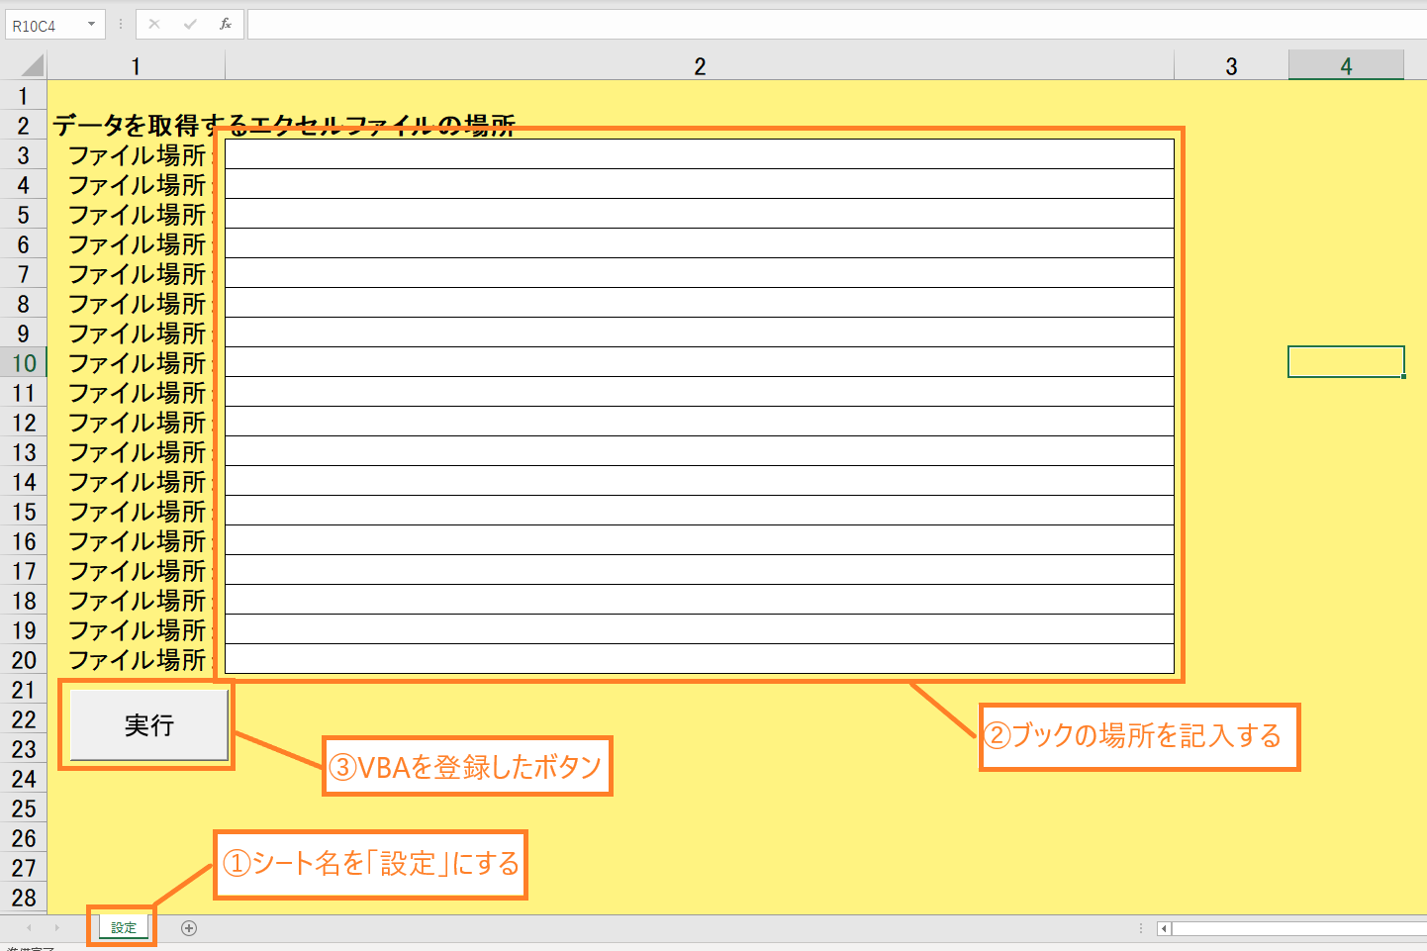The width and height of the screenshot is (1427, 951).
Task: Click the heading データを取得するエクセルファイルの場所
Action: point(284,126)
